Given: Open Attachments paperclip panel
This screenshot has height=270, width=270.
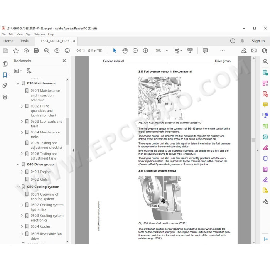Looking at the screenshot, I should point(5,86).
